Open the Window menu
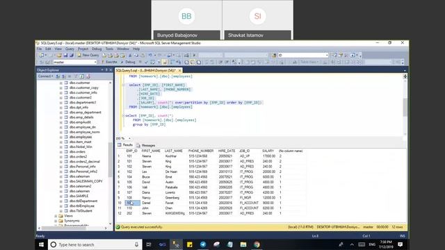Viewport: 445px width, 250px height. (123, 49)
